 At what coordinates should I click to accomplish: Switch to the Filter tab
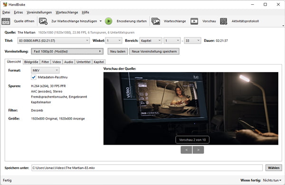coord(45,62)
